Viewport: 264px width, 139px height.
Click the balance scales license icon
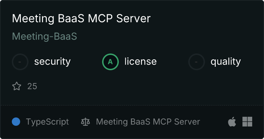pos(85,122)
